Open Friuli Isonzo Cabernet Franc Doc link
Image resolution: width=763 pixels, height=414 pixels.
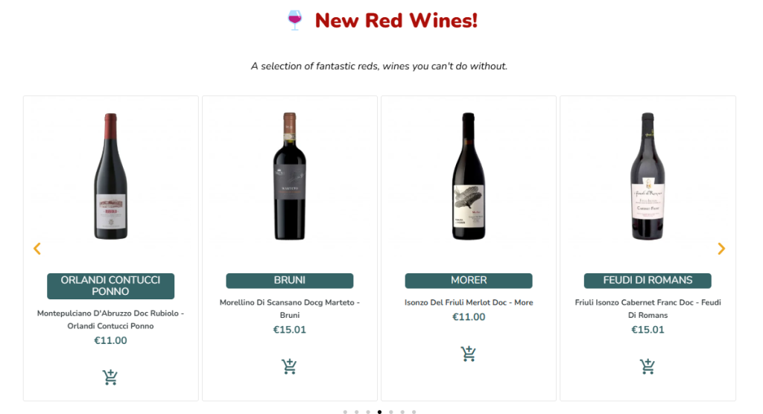point(648,308)
